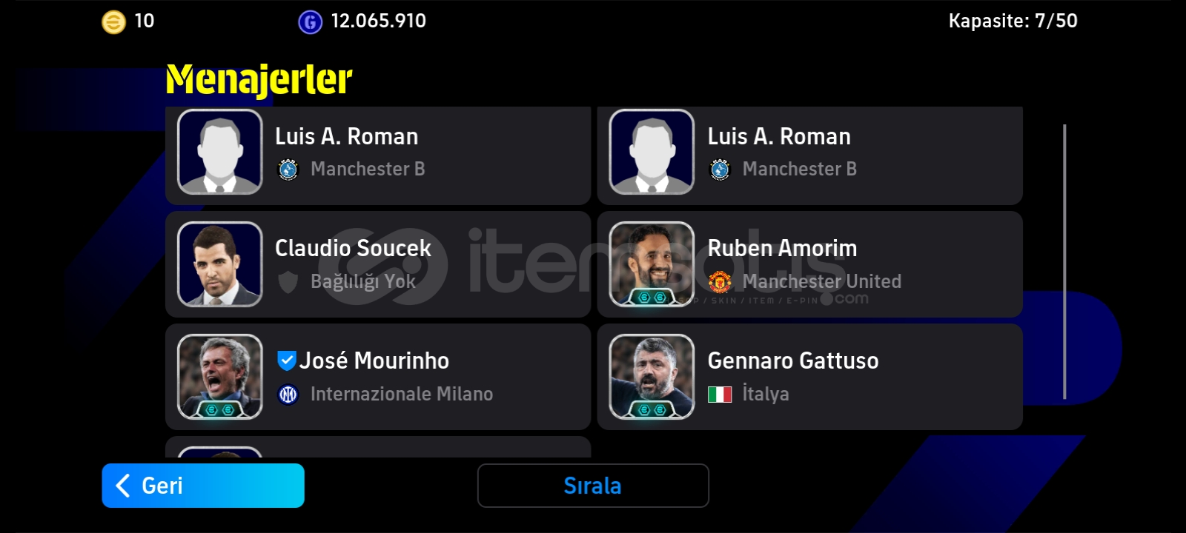
Task: Click the gold eFootball coin icon
Action: 113,21
